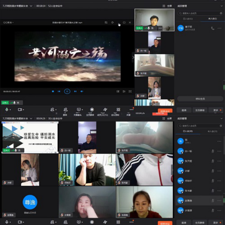This screenshot has height=225, width=225.
Task: Open share screen options arrow in 52-person meeting toolbar
Action: (x=82, y=110)
